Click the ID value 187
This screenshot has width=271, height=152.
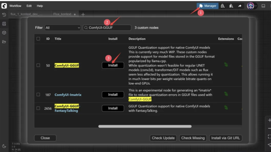pyautogui.click(x=48, y=95)
